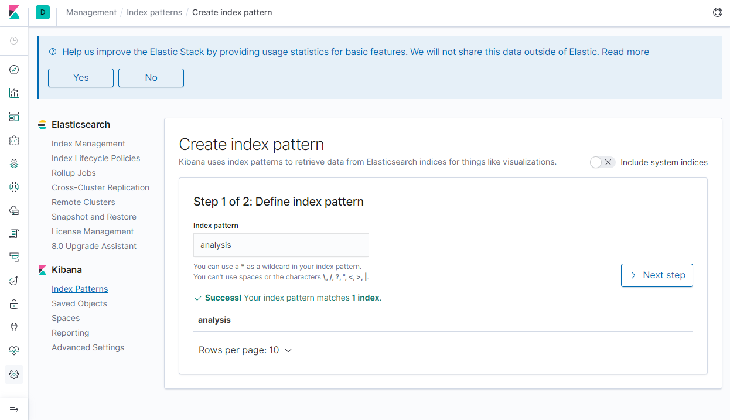Image resolution: width=730 pixels, height=420 pixels.
Task: Open Management gear icon in sidebar
Action: (14, 374)
